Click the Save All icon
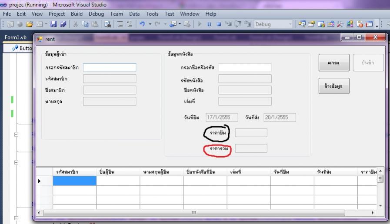The image size is (390, 224). point(63,24)
